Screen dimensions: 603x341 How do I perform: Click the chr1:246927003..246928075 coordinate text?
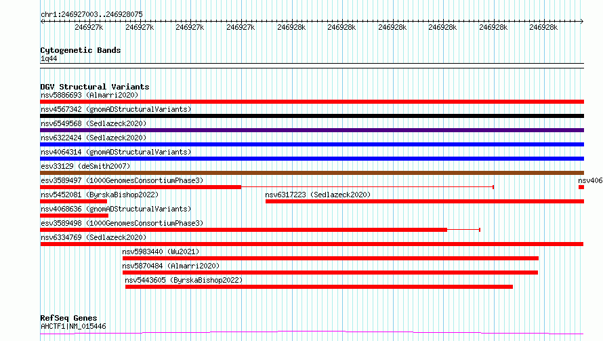pos(91,14)
